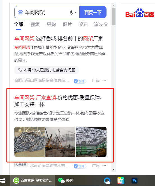Image resolution: width=155 pixels, height=186 pixels.
Task: Open the steel ball pile thumbnail image
Action: coord(29,142)
